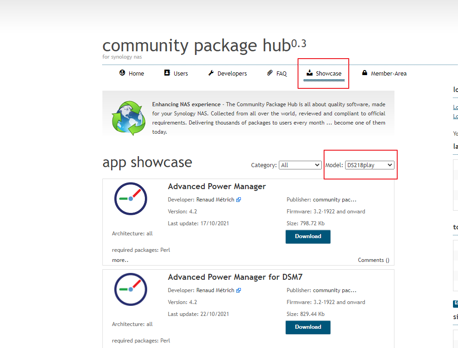
Task: Click the Users contact-card icon
Action: point(167,73)
